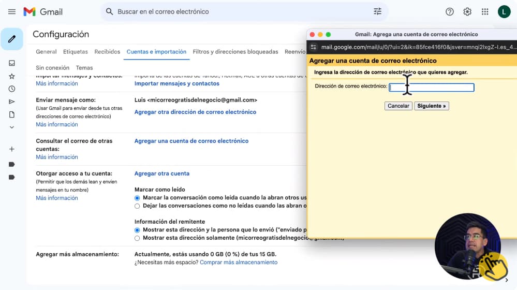Compose a new email with pencil icon
The image size is (517, 290).
point(12,39)
